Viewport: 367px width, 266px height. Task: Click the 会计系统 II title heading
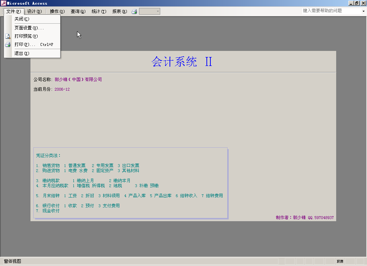182,62
